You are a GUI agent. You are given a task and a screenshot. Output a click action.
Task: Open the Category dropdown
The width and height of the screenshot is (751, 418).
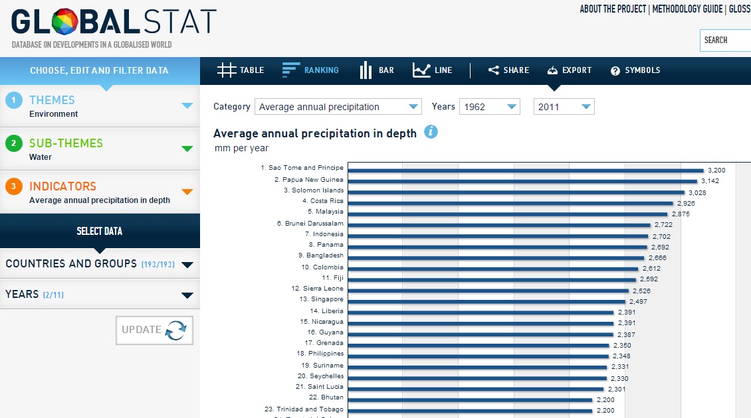coord(338,107)
